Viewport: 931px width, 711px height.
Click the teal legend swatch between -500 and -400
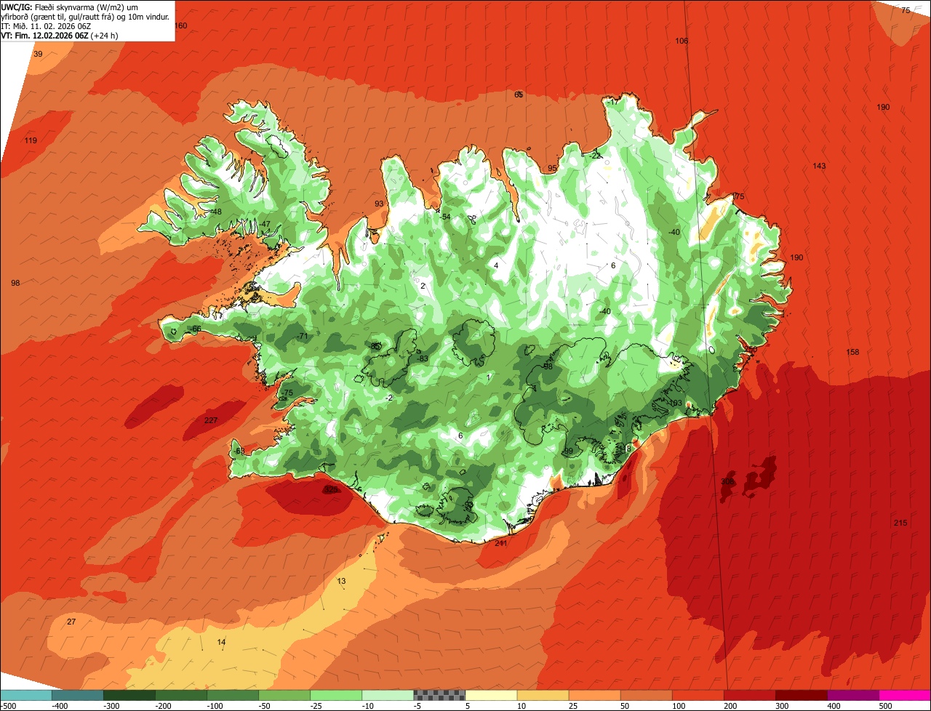25,695
